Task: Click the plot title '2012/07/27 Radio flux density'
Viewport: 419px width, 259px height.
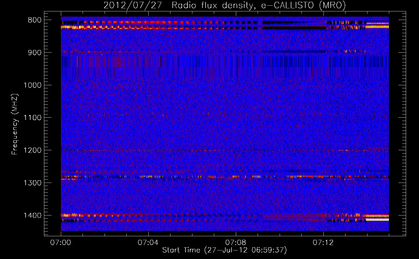Action: [225, 5]
